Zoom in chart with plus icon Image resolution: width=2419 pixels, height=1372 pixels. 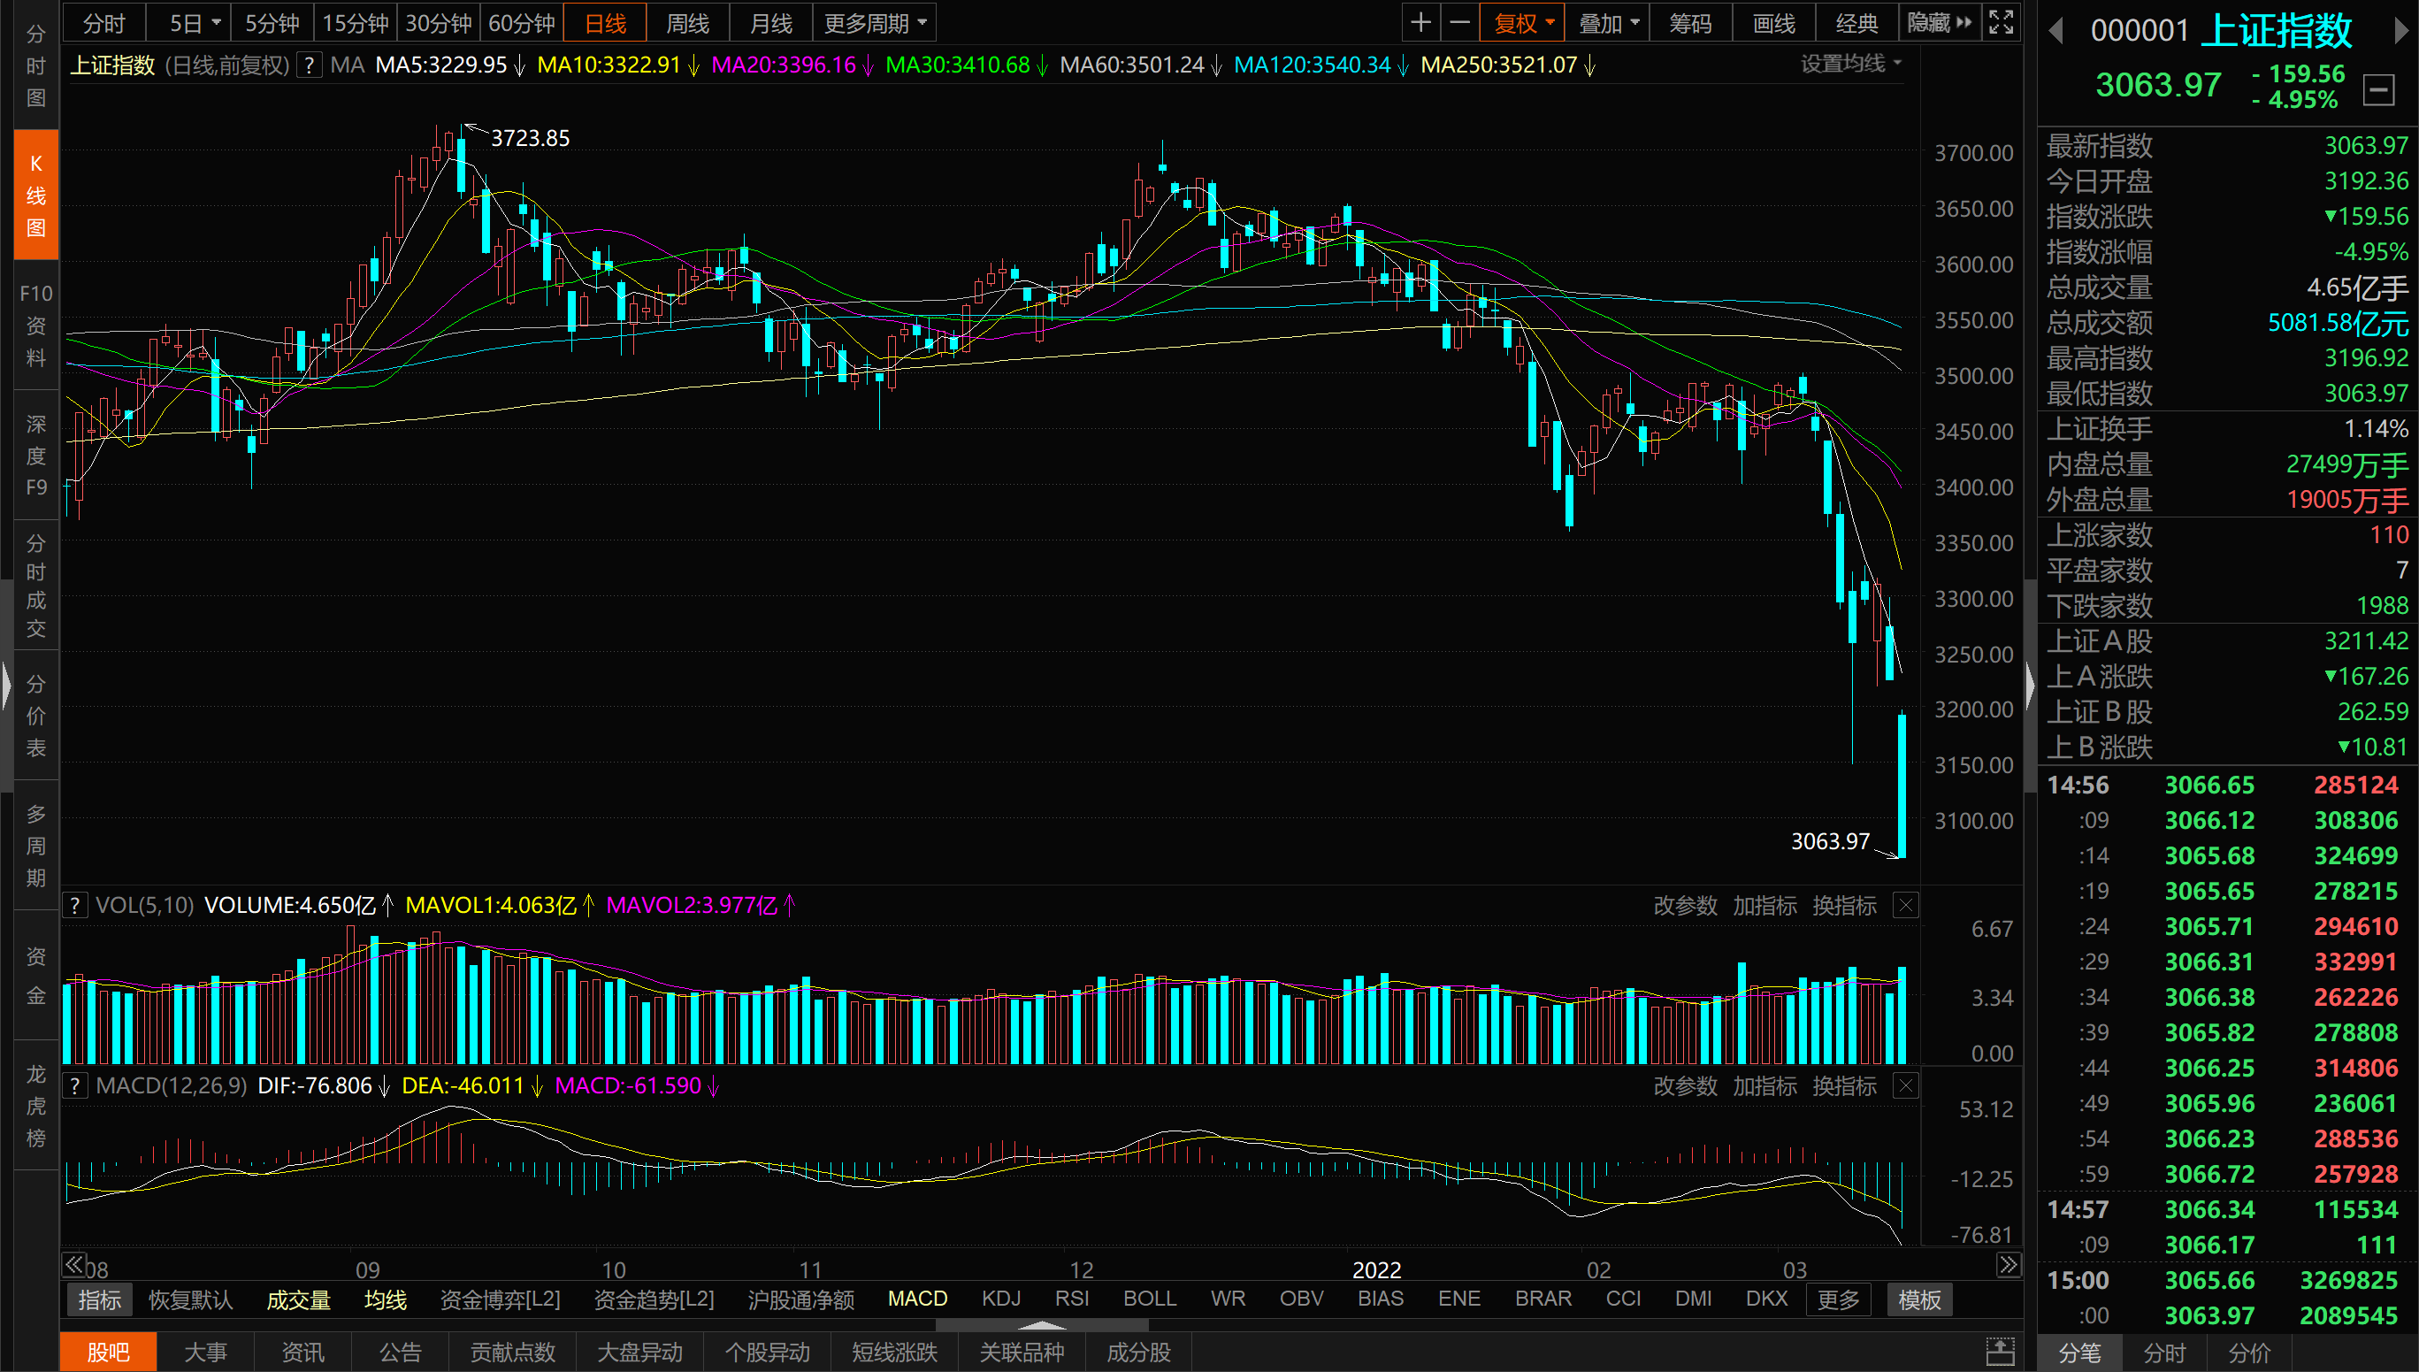(x=1420, y=23)
